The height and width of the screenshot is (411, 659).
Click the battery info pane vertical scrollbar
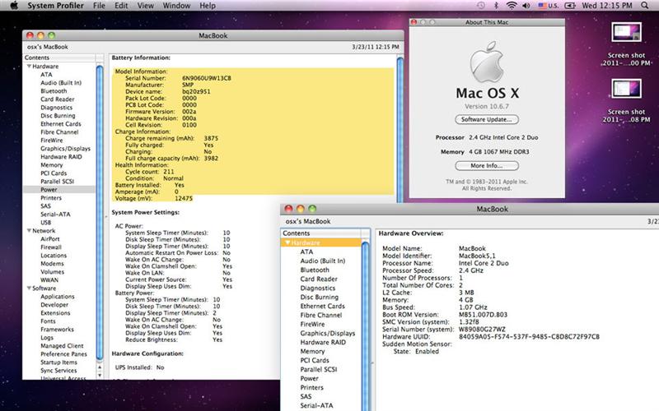(x=400, y=123)
